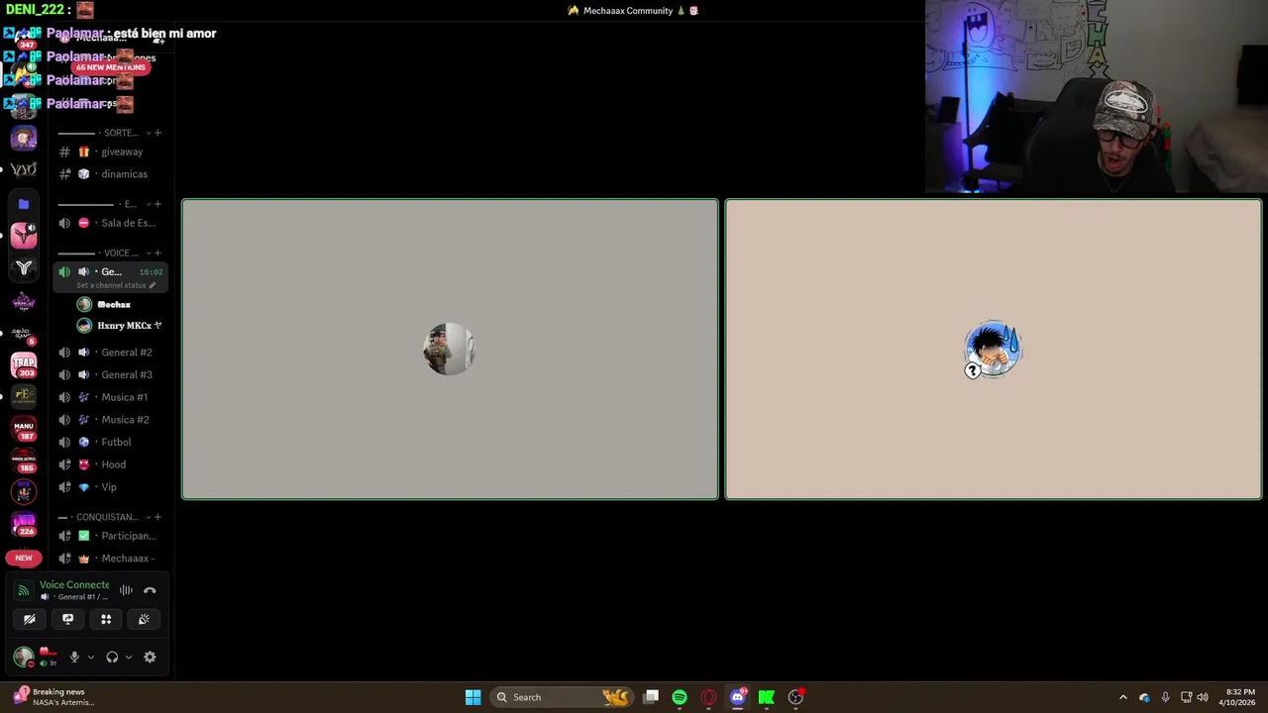Open the server folder icon
Viewport: 1268px width, 713px height.
tap(24, 204)
